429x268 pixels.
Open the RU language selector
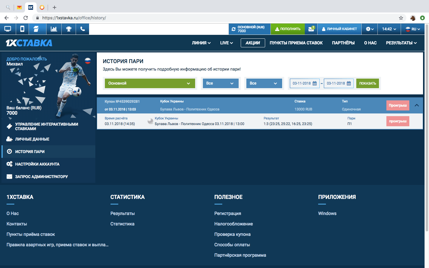[x=413, y=29]
